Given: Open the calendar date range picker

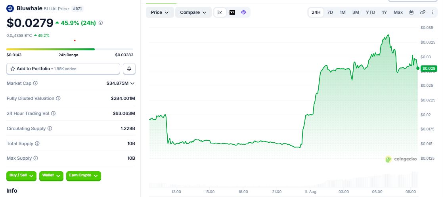Looking at the screenshot, I should (x=411, y=12).
